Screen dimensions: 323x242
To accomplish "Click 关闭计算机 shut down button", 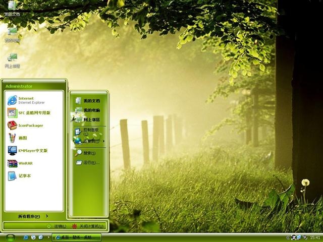I will click(x=87, y=226).
